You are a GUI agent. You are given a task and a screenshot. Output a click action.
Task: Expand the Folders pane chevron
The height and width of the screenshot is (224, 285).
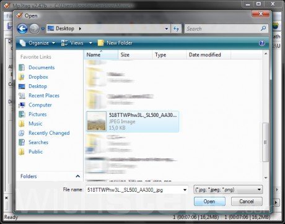click(77, 176)
